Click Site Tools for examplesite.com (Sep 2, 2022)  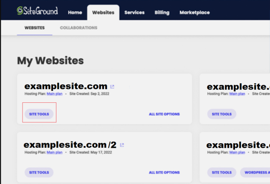(x=39, y=114)
